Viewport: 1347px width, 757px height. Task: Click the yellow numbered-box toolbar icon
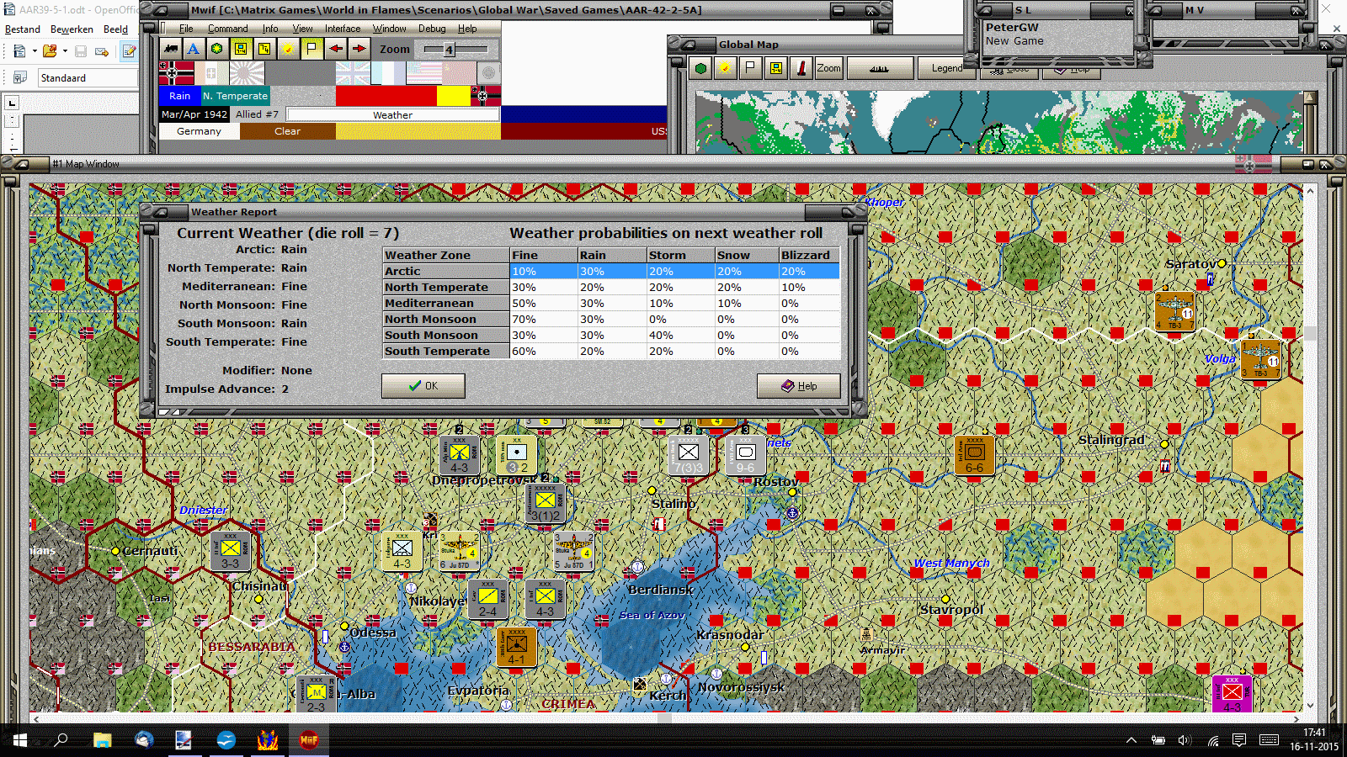click(264, 49)
